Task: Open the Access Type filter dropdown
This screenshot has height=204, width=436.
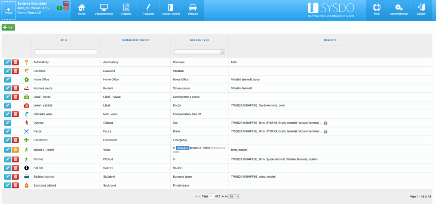Action: pyautogui.click(x=199, y=52)
